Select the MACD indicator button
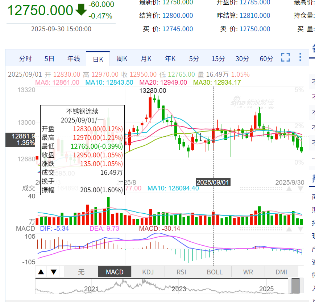This screenshot has width=315, height=302. 115,272
